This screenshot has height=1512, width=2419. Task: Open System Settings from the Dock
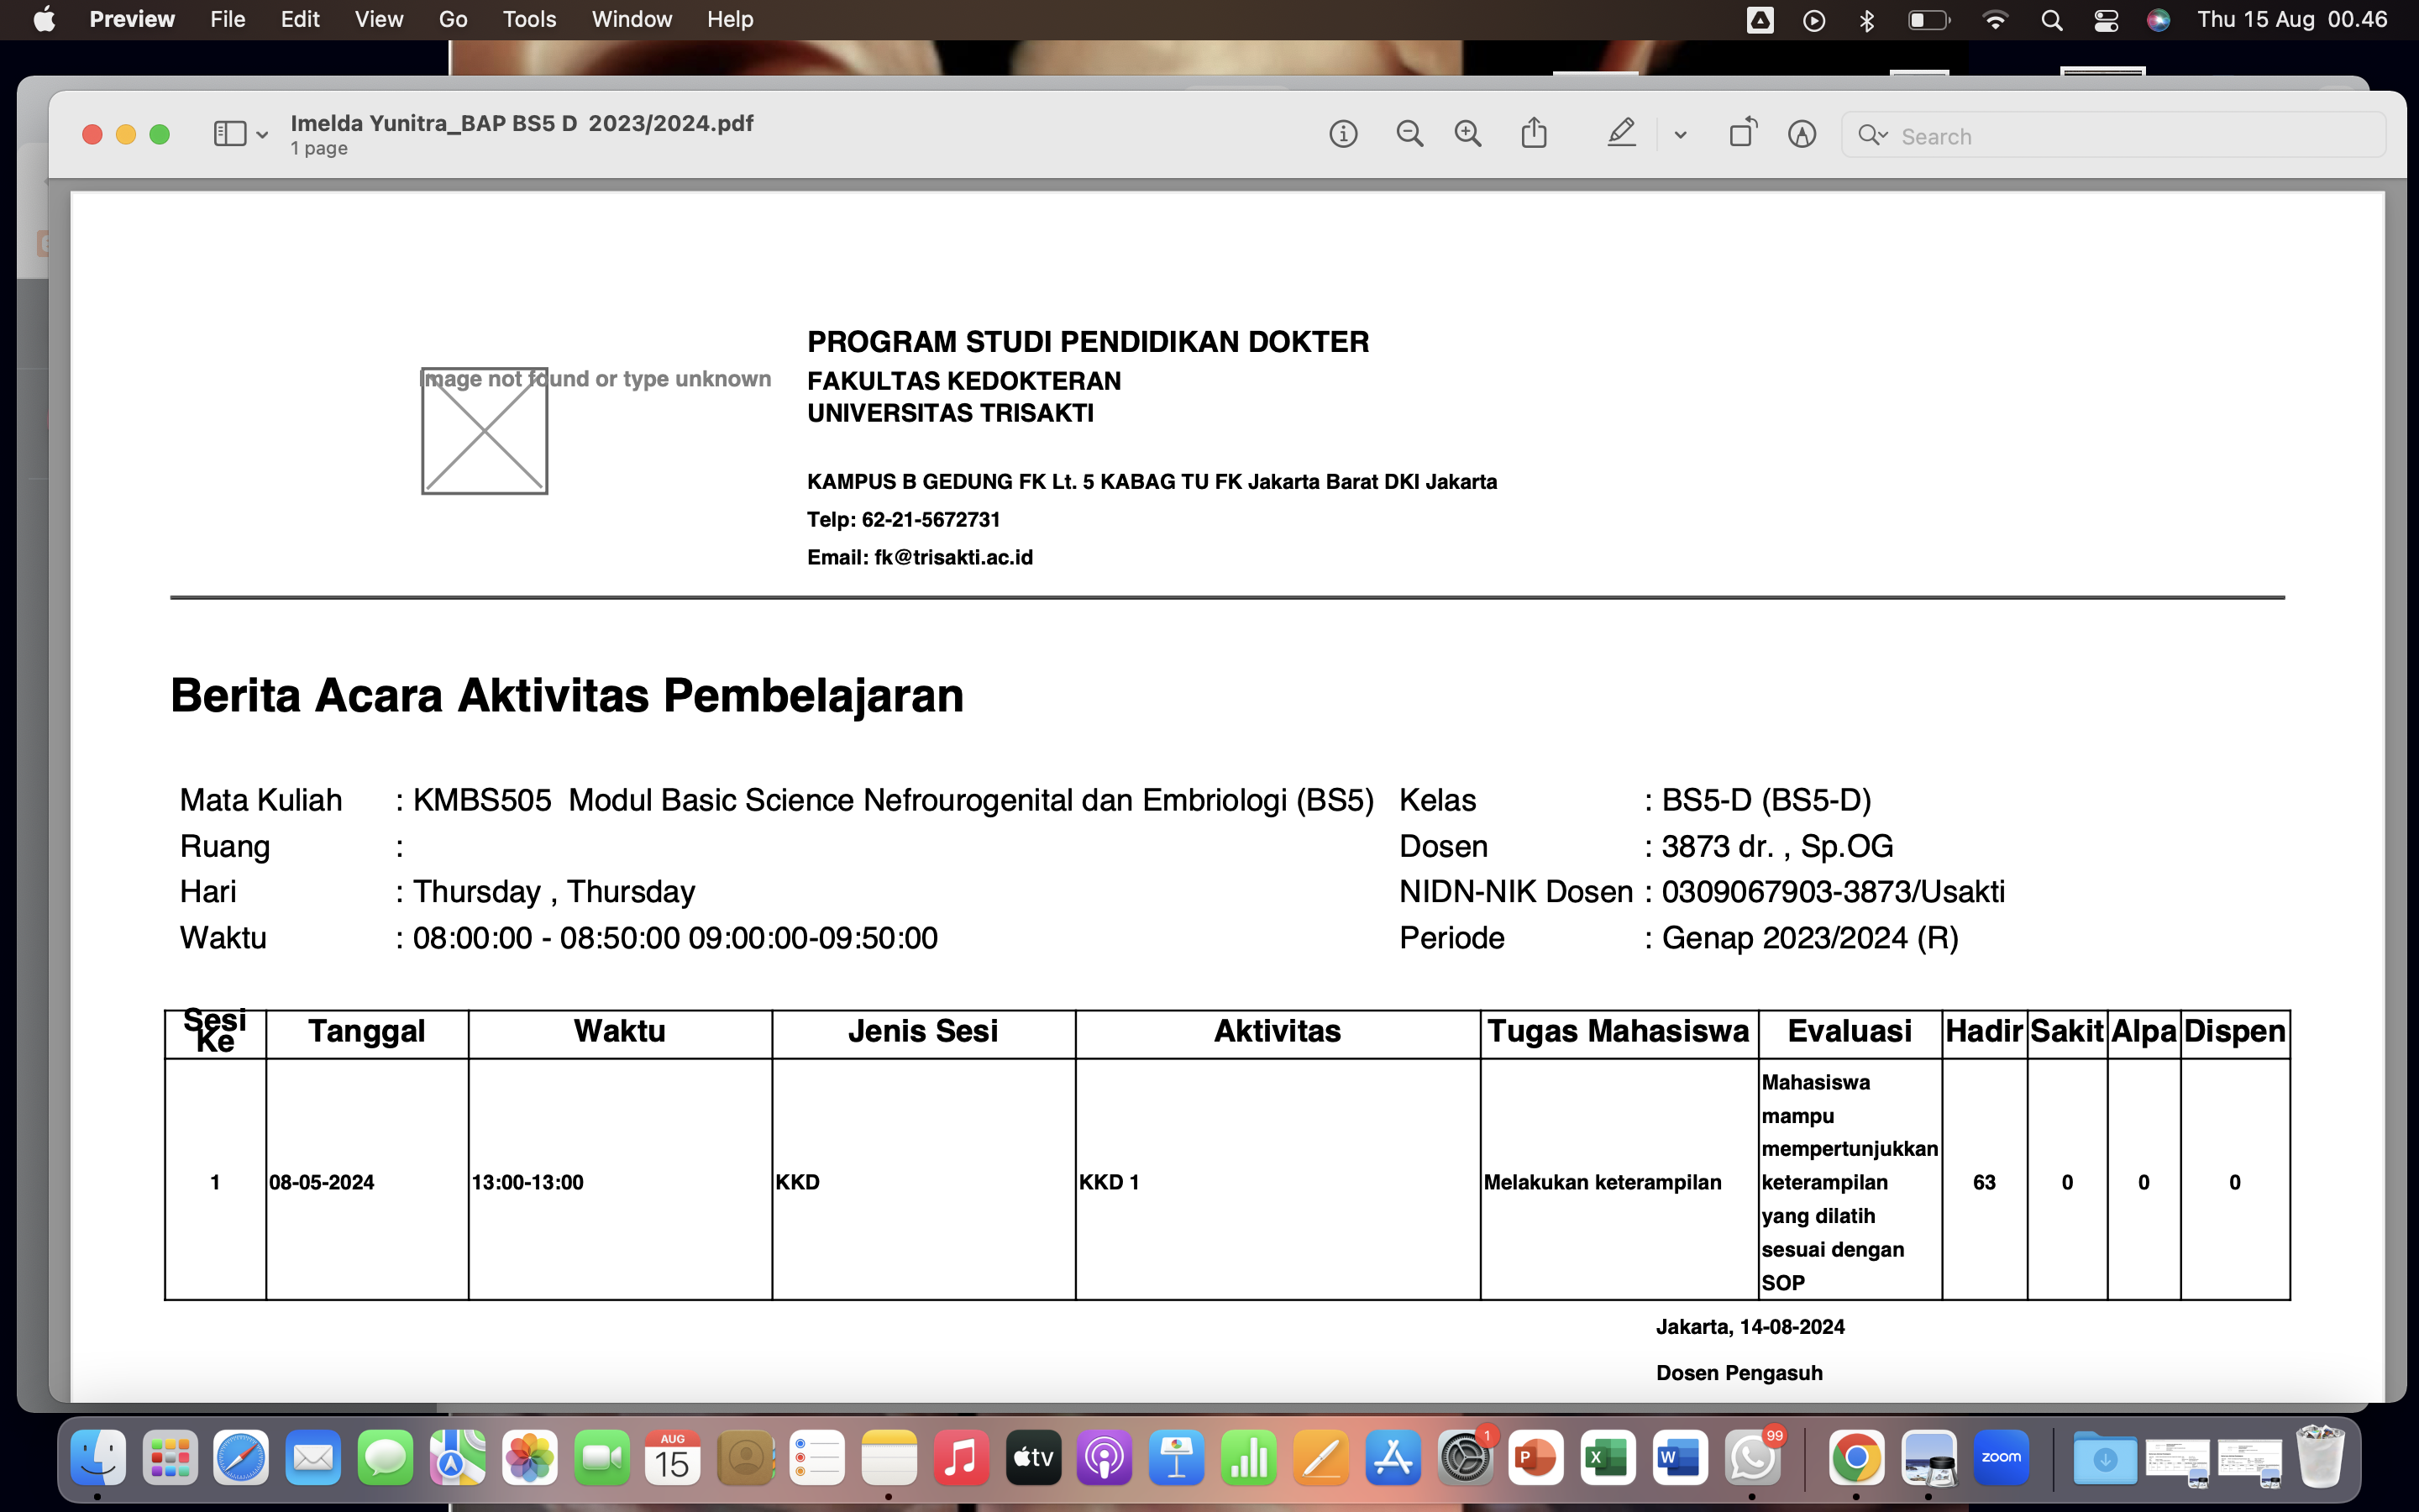[1464, 1458]
